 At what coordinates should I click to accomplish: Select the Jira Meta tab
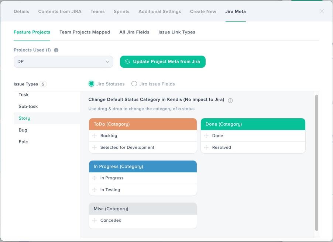(236, 11)
